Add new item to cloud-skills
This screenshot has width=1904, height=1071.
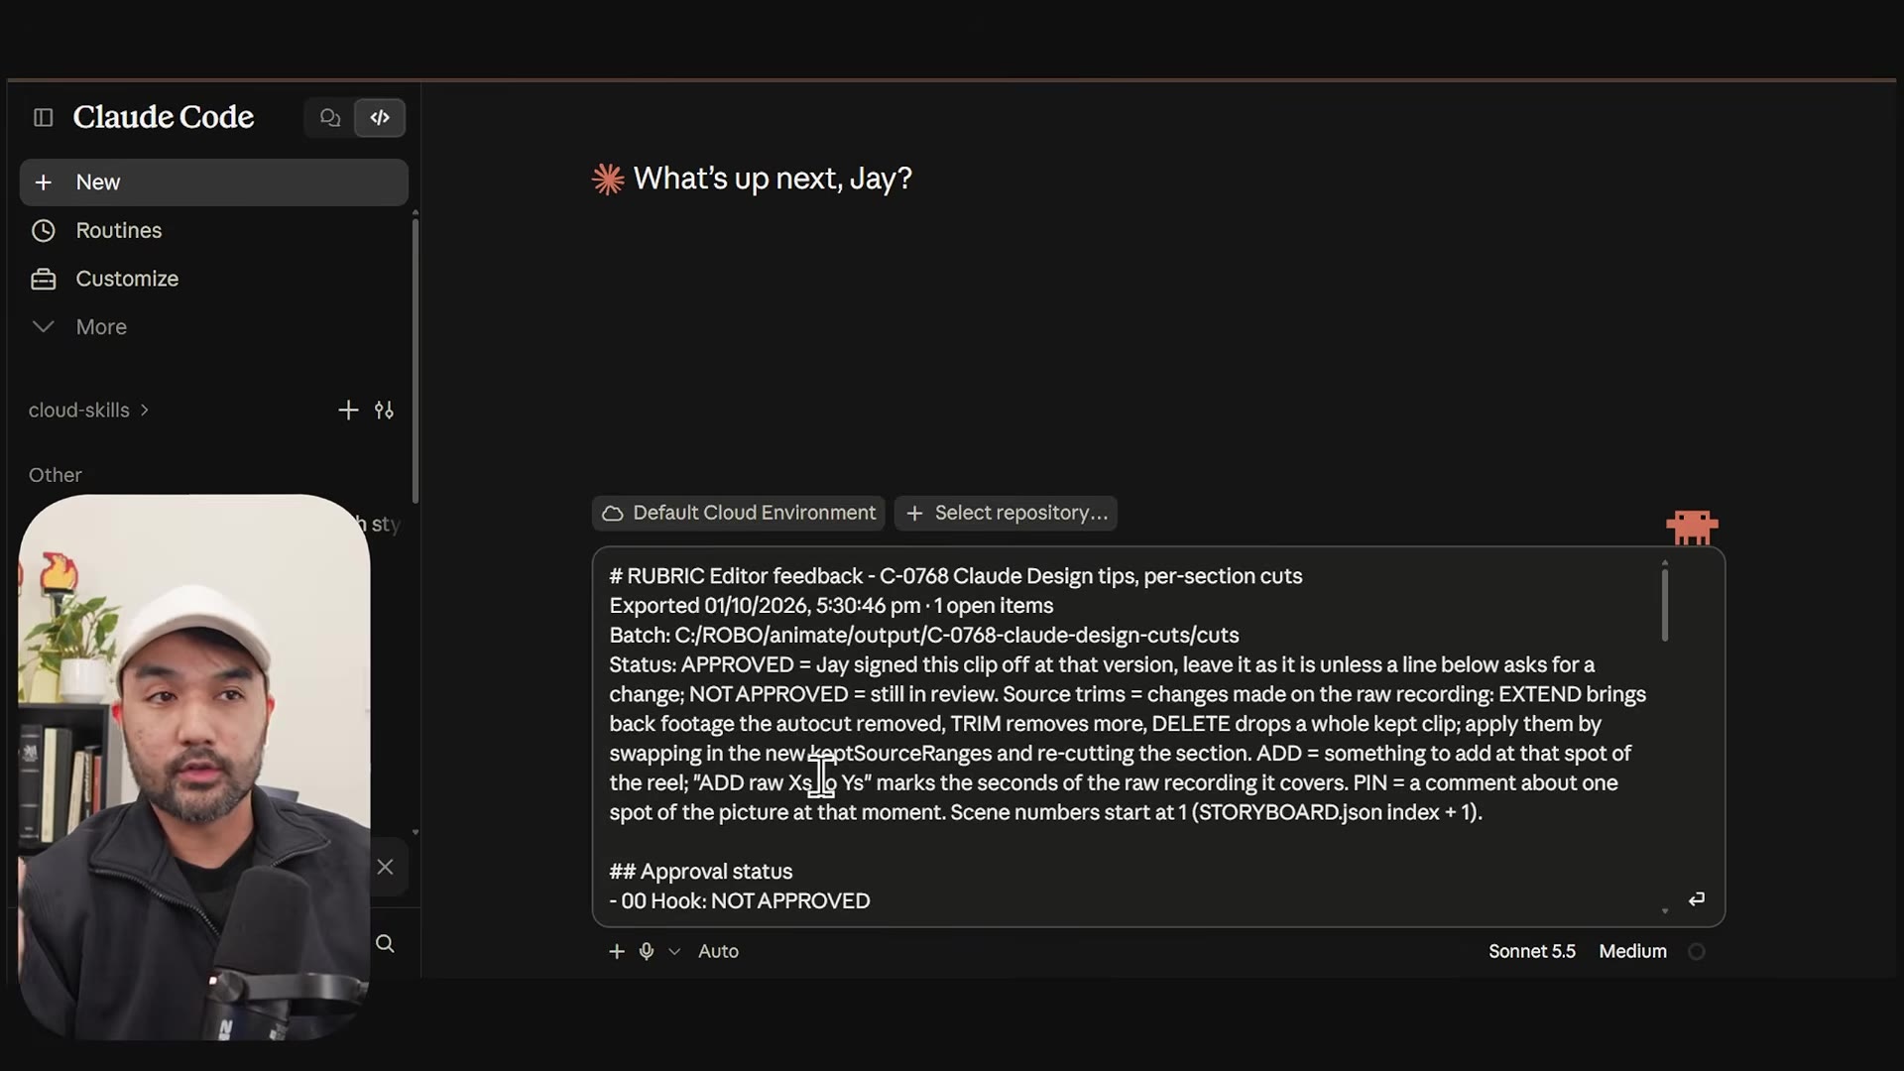(348, 411)
